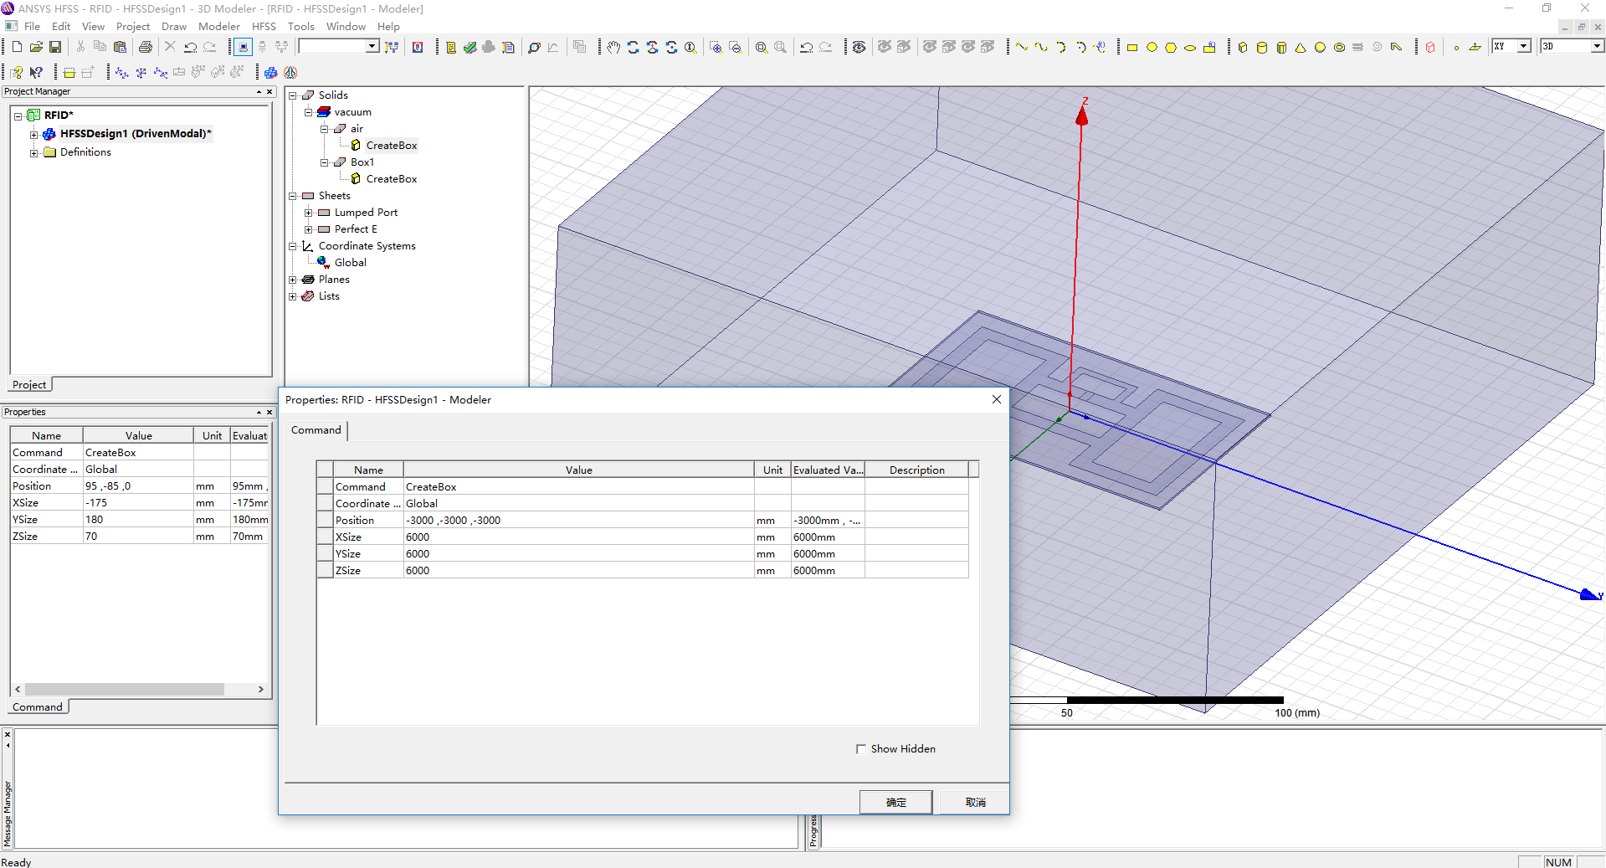Open the HFSS menu
This screenshot has height=868, width=1606.
[x=264, y=27]
